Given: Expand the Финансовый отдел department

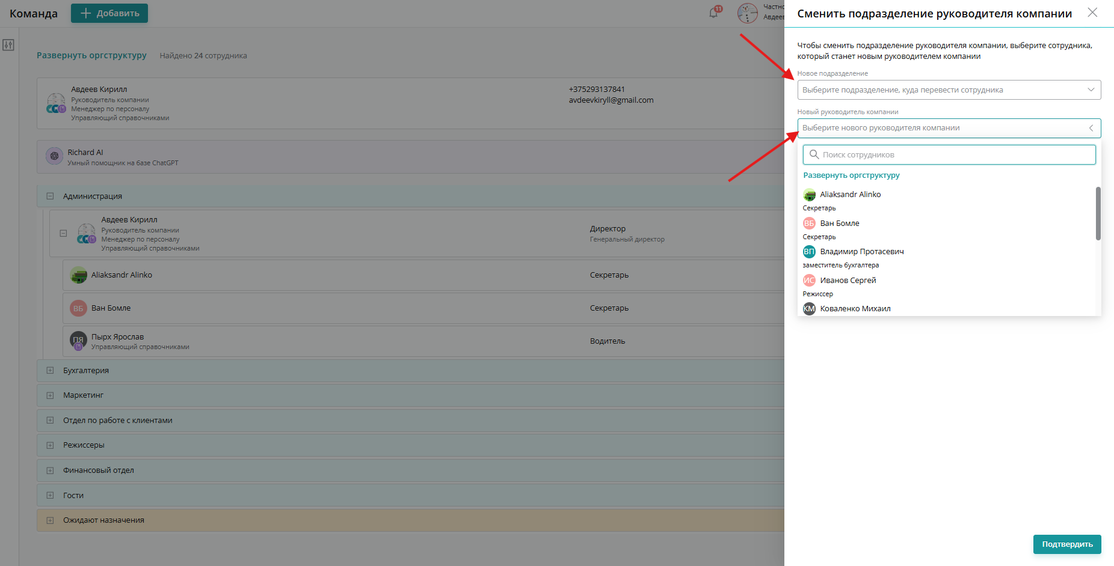Looking at the screenshot, I should pos(50,470).
